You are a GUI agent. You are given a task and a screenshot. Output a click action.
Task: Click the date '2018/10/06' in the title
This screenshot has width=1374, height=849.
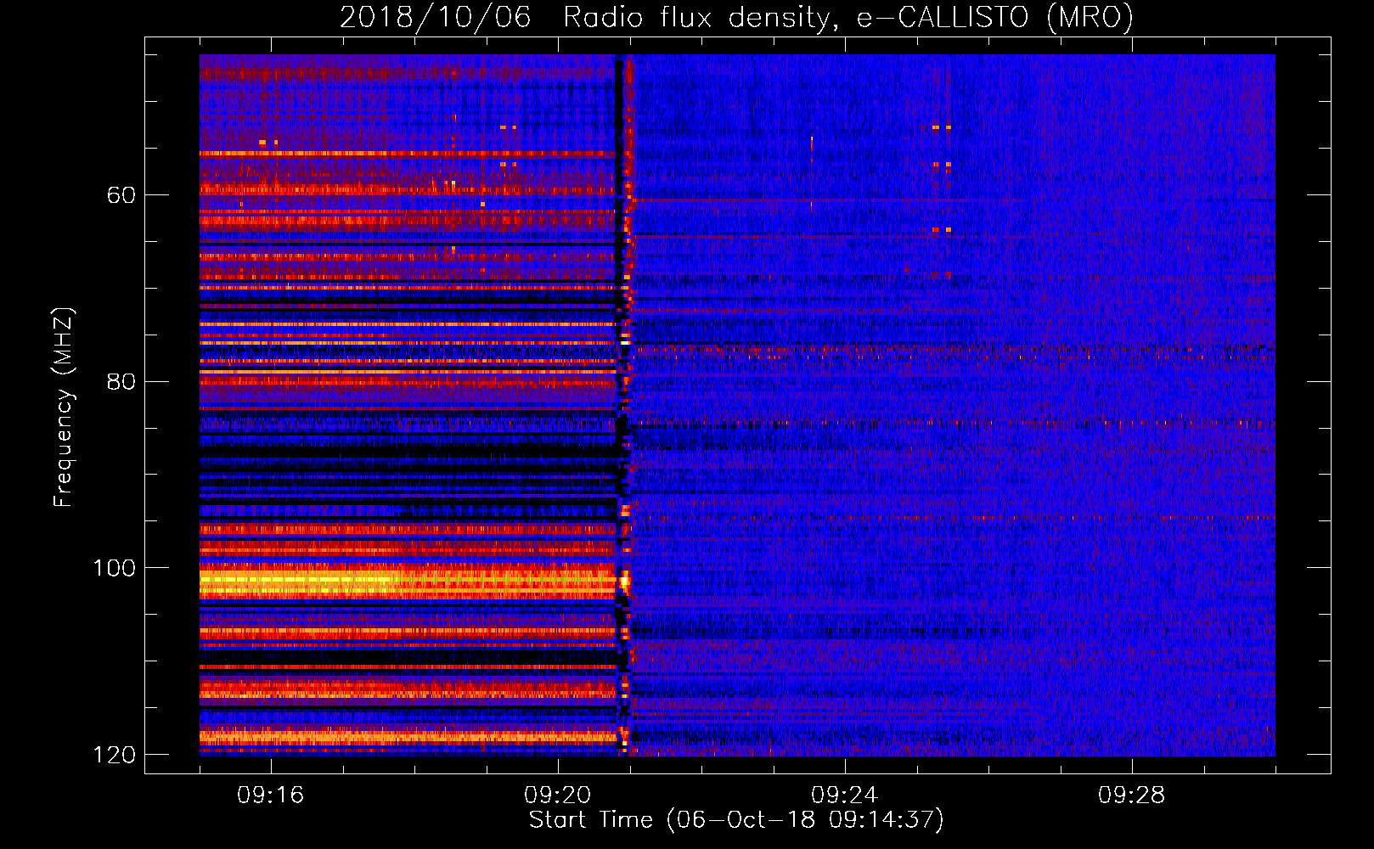pos(435,17)
